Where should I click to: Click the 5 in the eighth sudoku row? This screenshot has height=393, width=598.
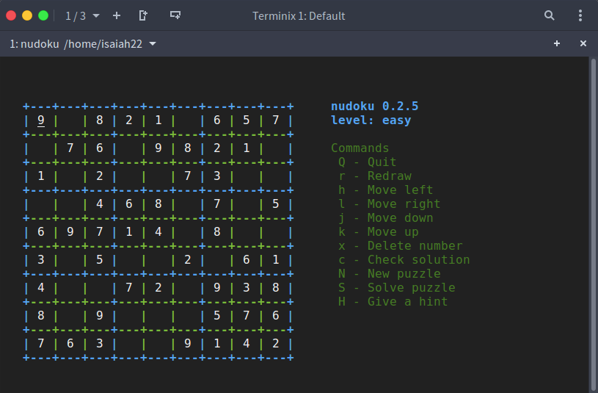217,315
